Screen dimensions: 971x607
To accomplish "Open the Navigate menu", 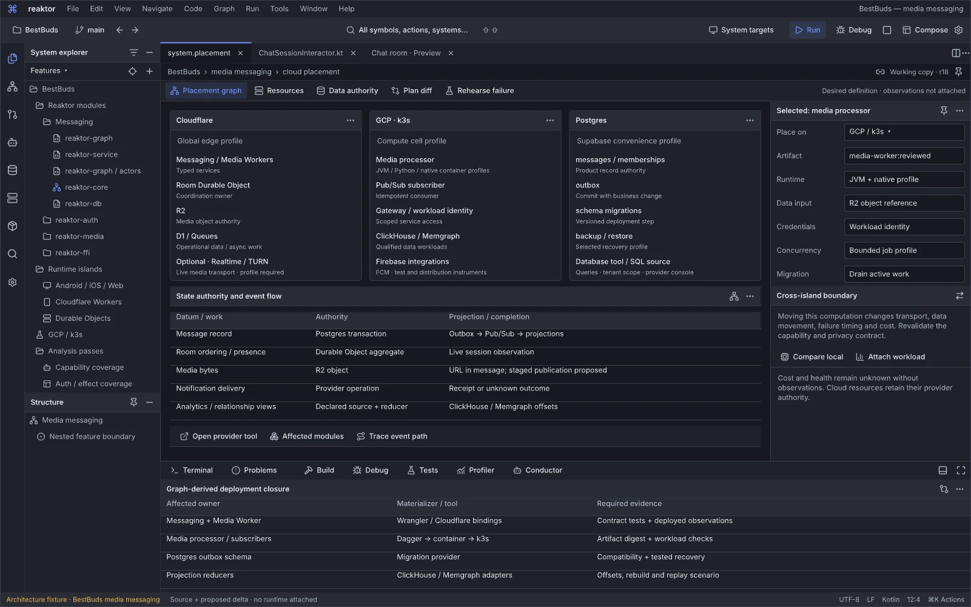I will pyautogui.click(x=157, y=8).
